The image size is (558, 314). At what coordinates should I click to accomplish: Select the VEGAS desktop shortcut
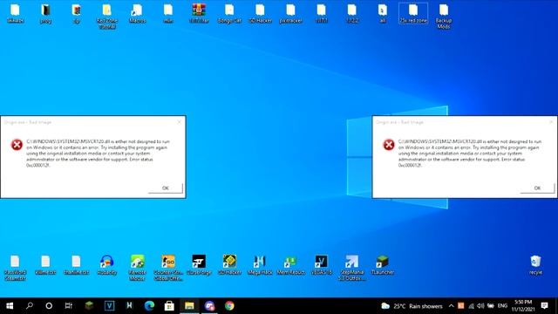322,265
